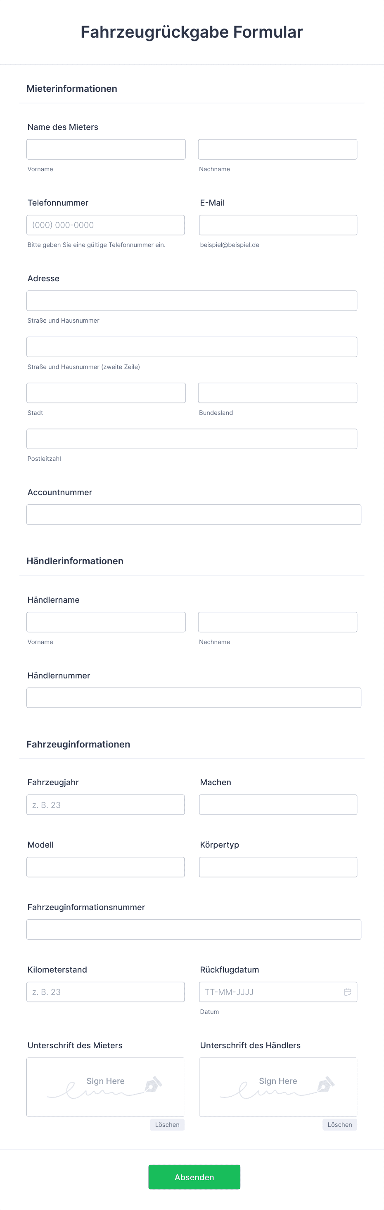Clear Händler signature with Löschen
384x1210 pixels.
click(340, 1124)
